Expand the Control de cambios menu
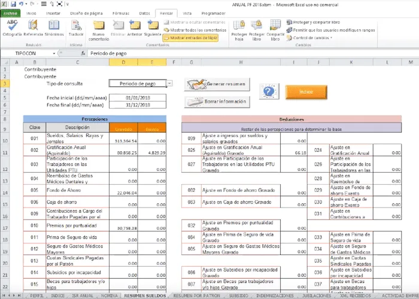 311,37
